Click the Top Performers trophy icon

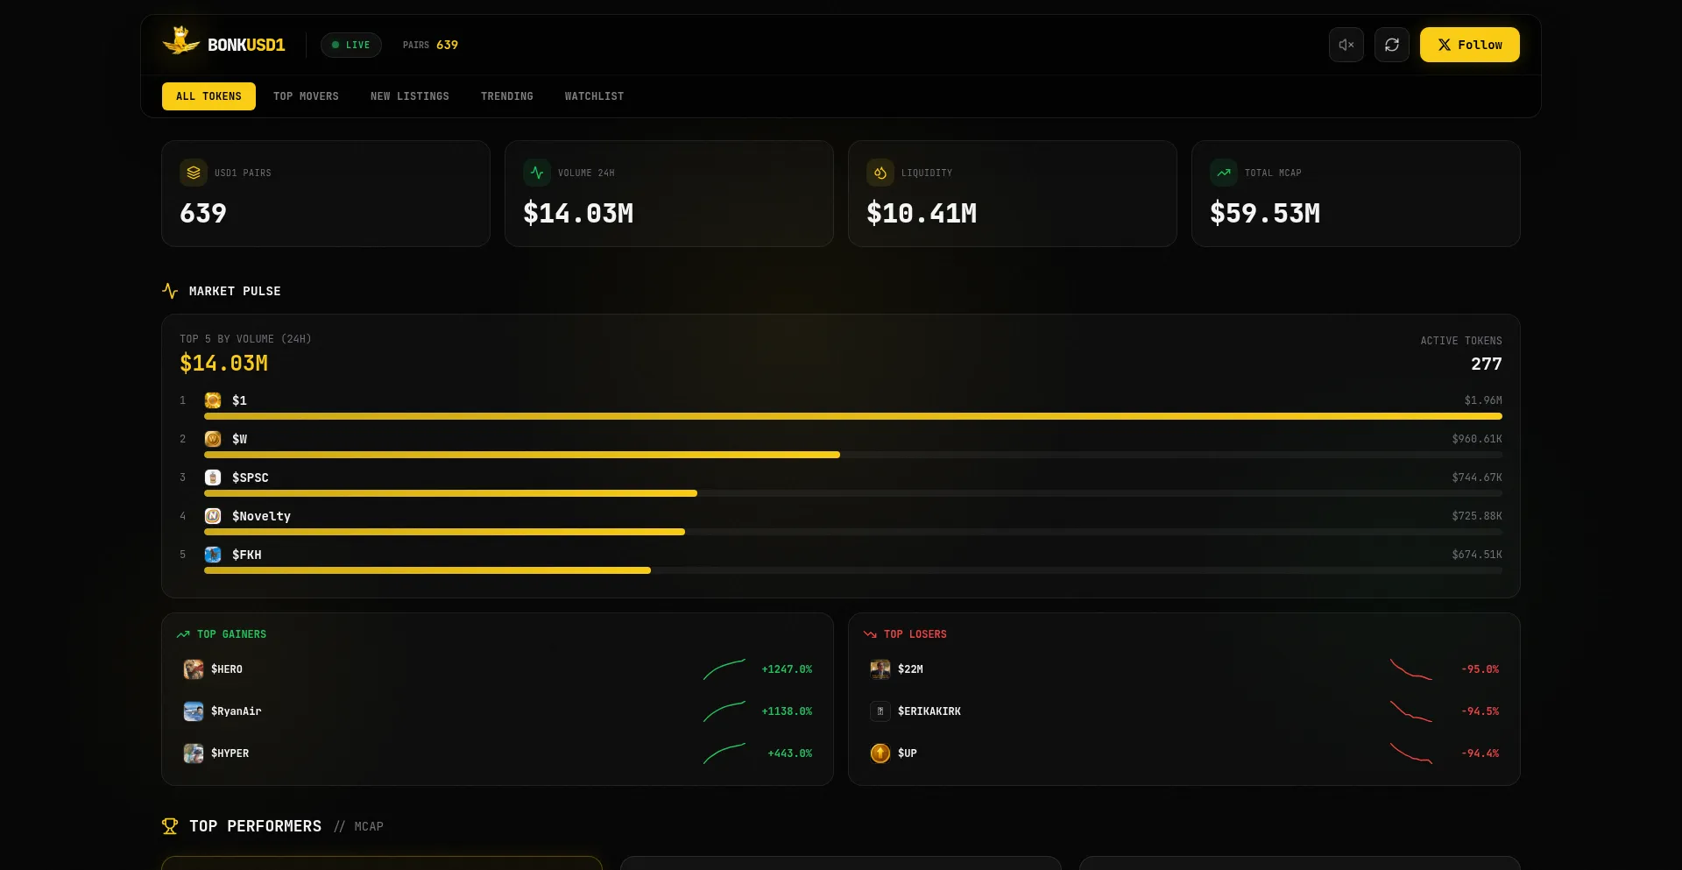pyautogui.click(x=168, y=825)
